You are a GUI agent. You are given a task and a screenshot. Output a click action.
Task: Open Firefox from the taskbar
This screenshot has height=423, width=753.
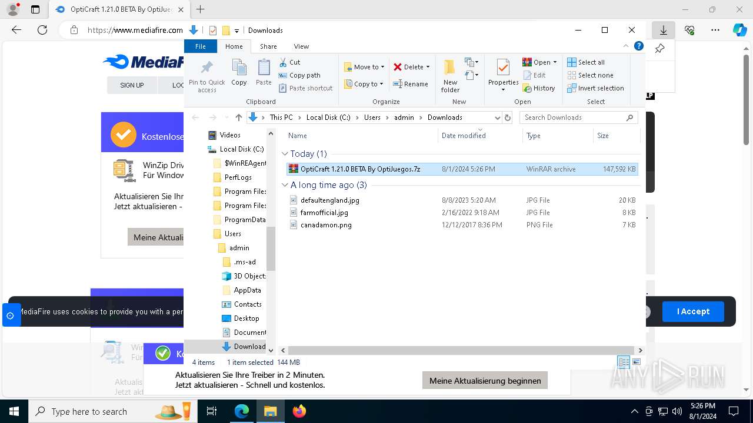tap(299, 411)
